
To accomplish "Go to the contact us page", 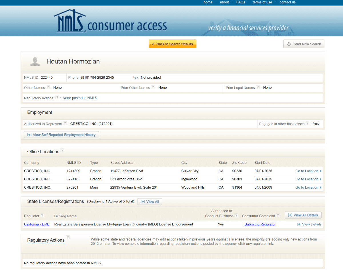I will (287, 2).
